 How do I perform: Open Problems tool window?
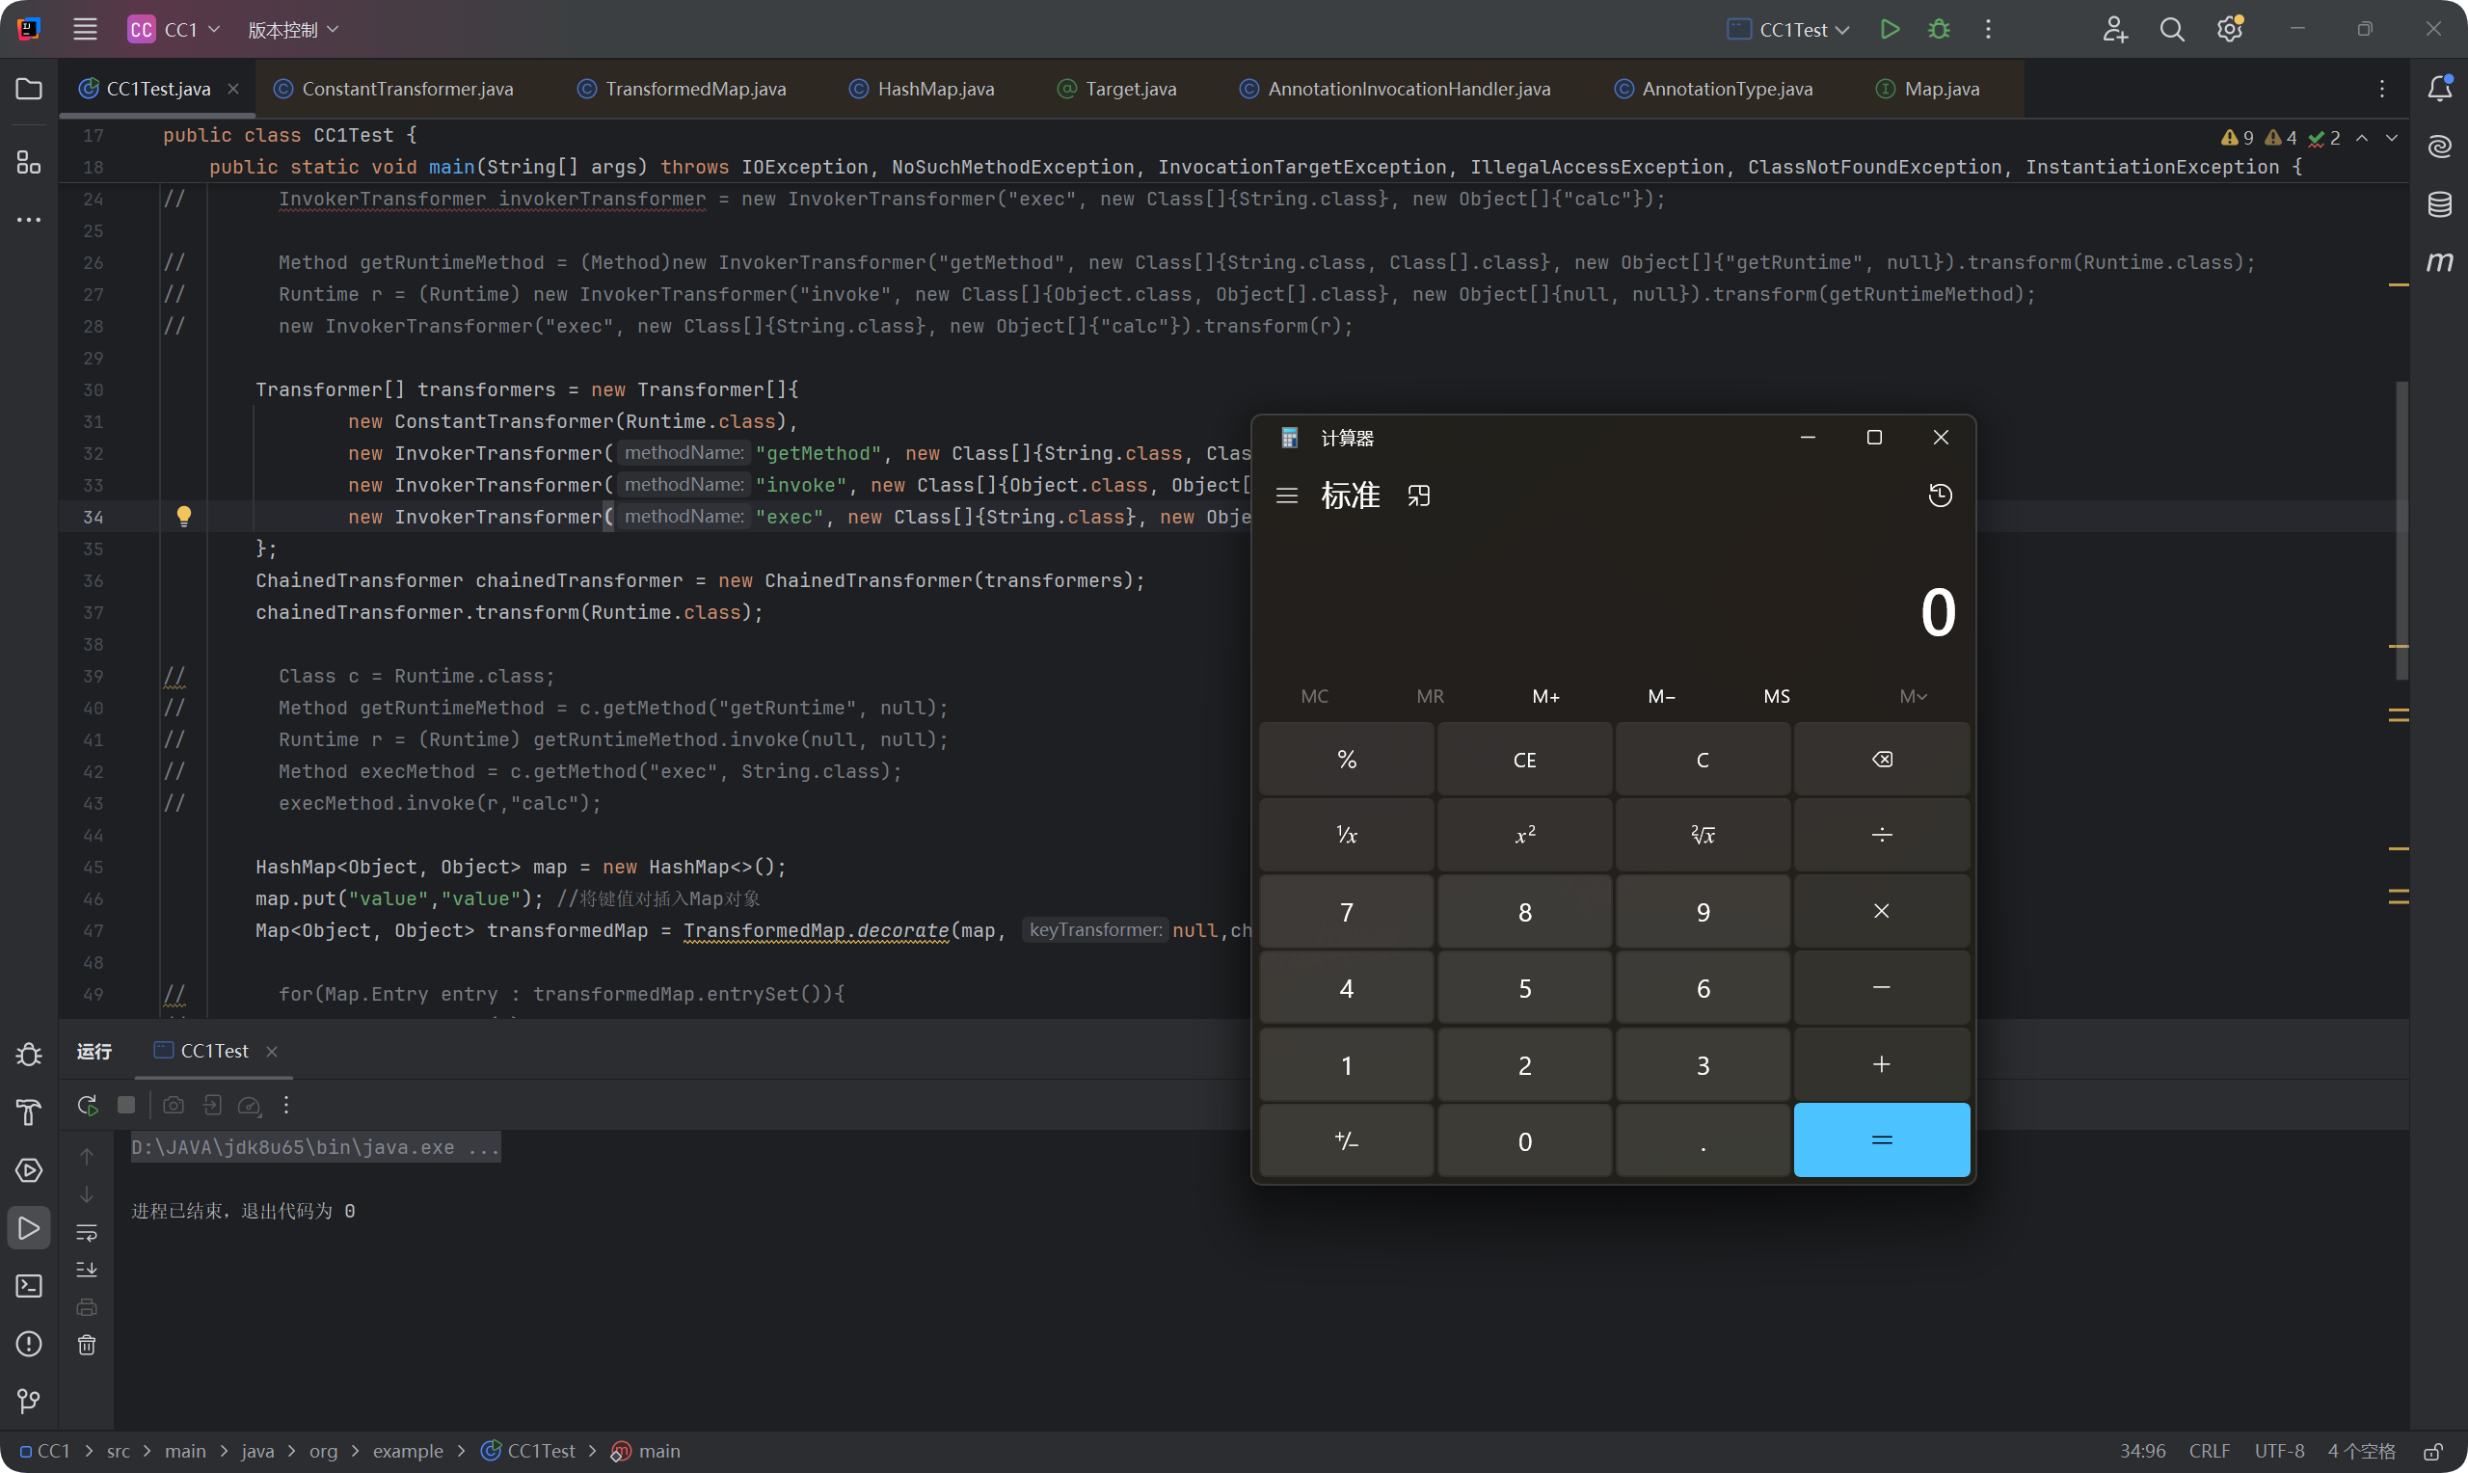pos(29,1344)
